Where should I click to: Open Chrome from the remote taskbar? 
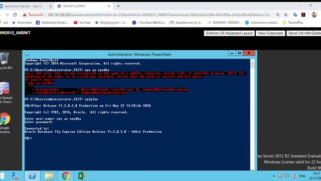(x=66, y=176)
